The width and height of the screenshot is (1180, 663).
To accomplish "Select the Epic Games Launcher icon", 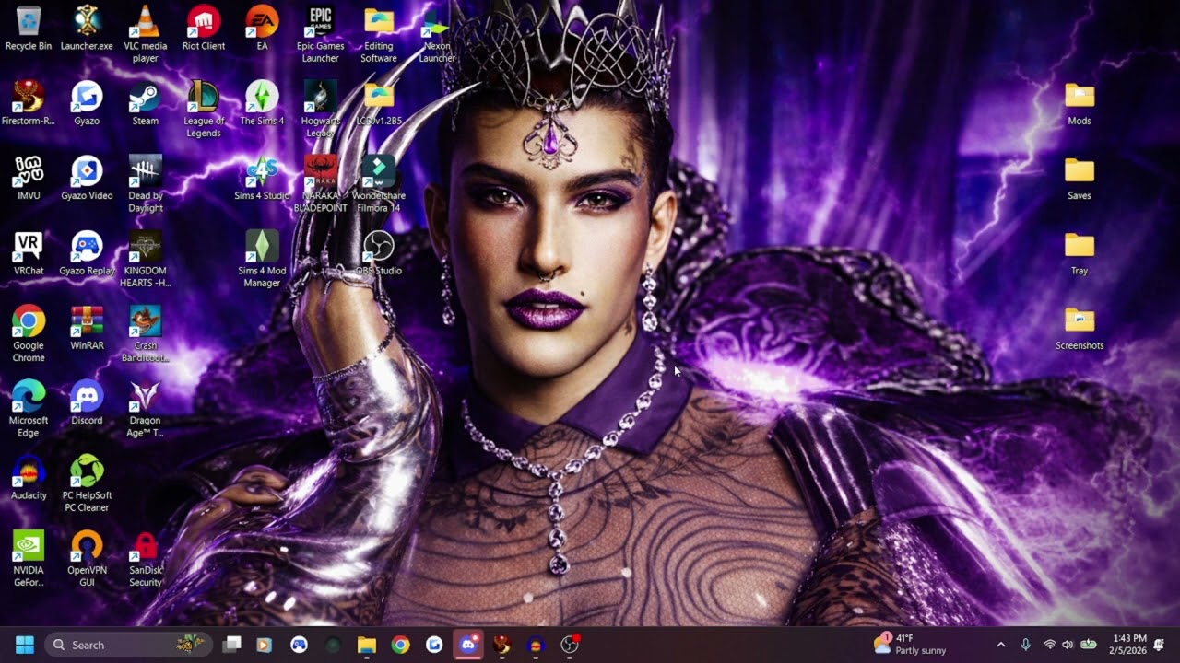I will click(320, 34).
